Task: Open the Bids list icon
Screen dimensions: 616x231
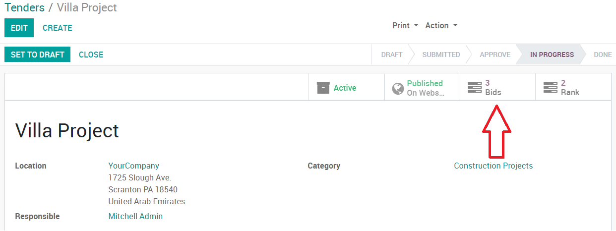Action: coord(475,88)
